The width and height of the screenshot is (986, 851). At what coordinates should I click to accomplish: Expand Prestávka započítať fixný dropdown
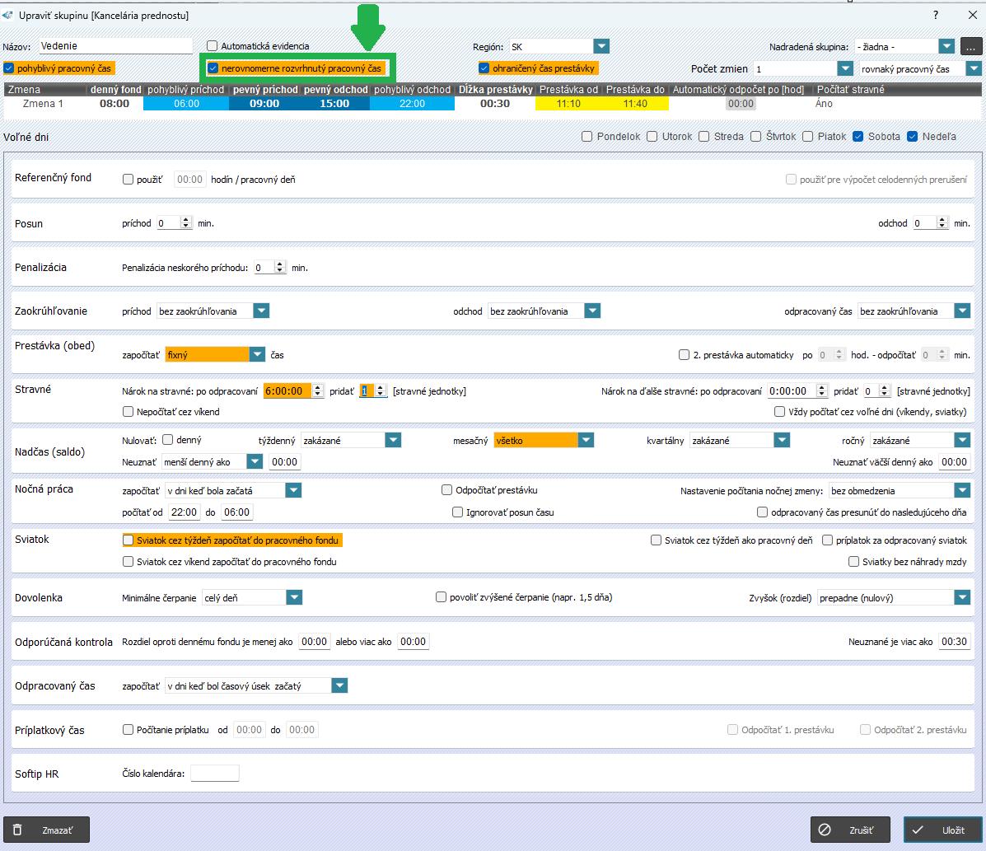pos(258,354)
